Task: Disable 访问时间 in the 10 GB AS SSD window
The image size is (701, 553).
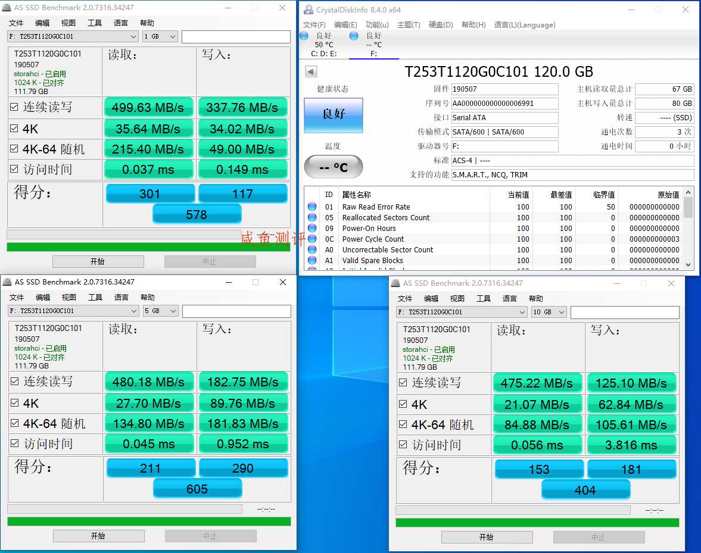Action: click(403, 445)
